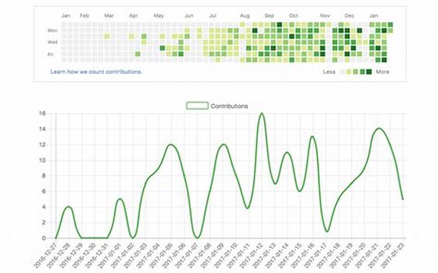The height and width of the screenshot is (273, 438).
Task: Click the 14 value on the y-axis
Action: pos(42,129)
